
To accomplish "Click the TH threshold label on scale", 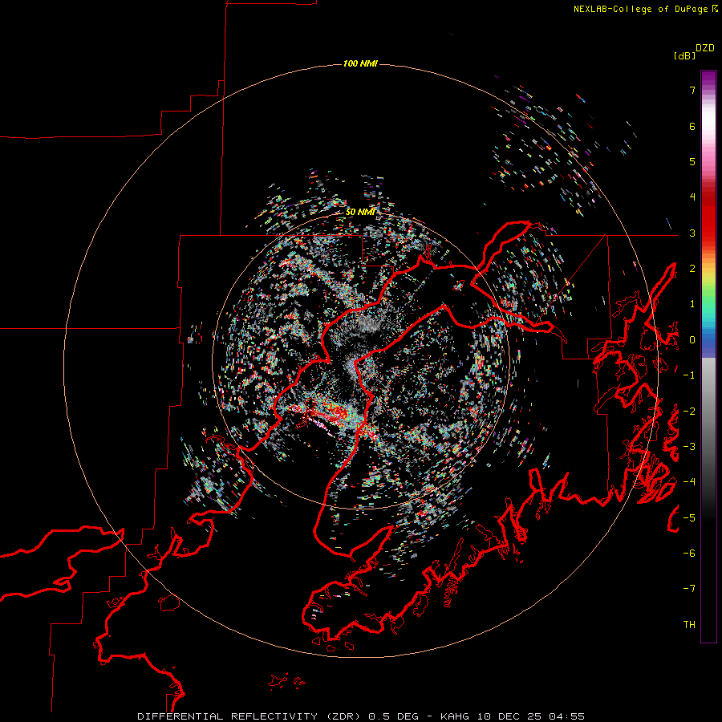I will click(x=689, y=625).
